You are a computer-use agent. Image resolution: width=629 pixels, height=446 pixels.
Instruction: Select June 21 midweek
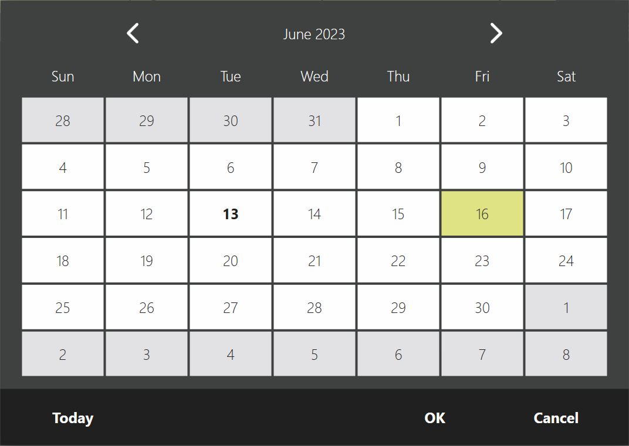(x=314, y=260)
